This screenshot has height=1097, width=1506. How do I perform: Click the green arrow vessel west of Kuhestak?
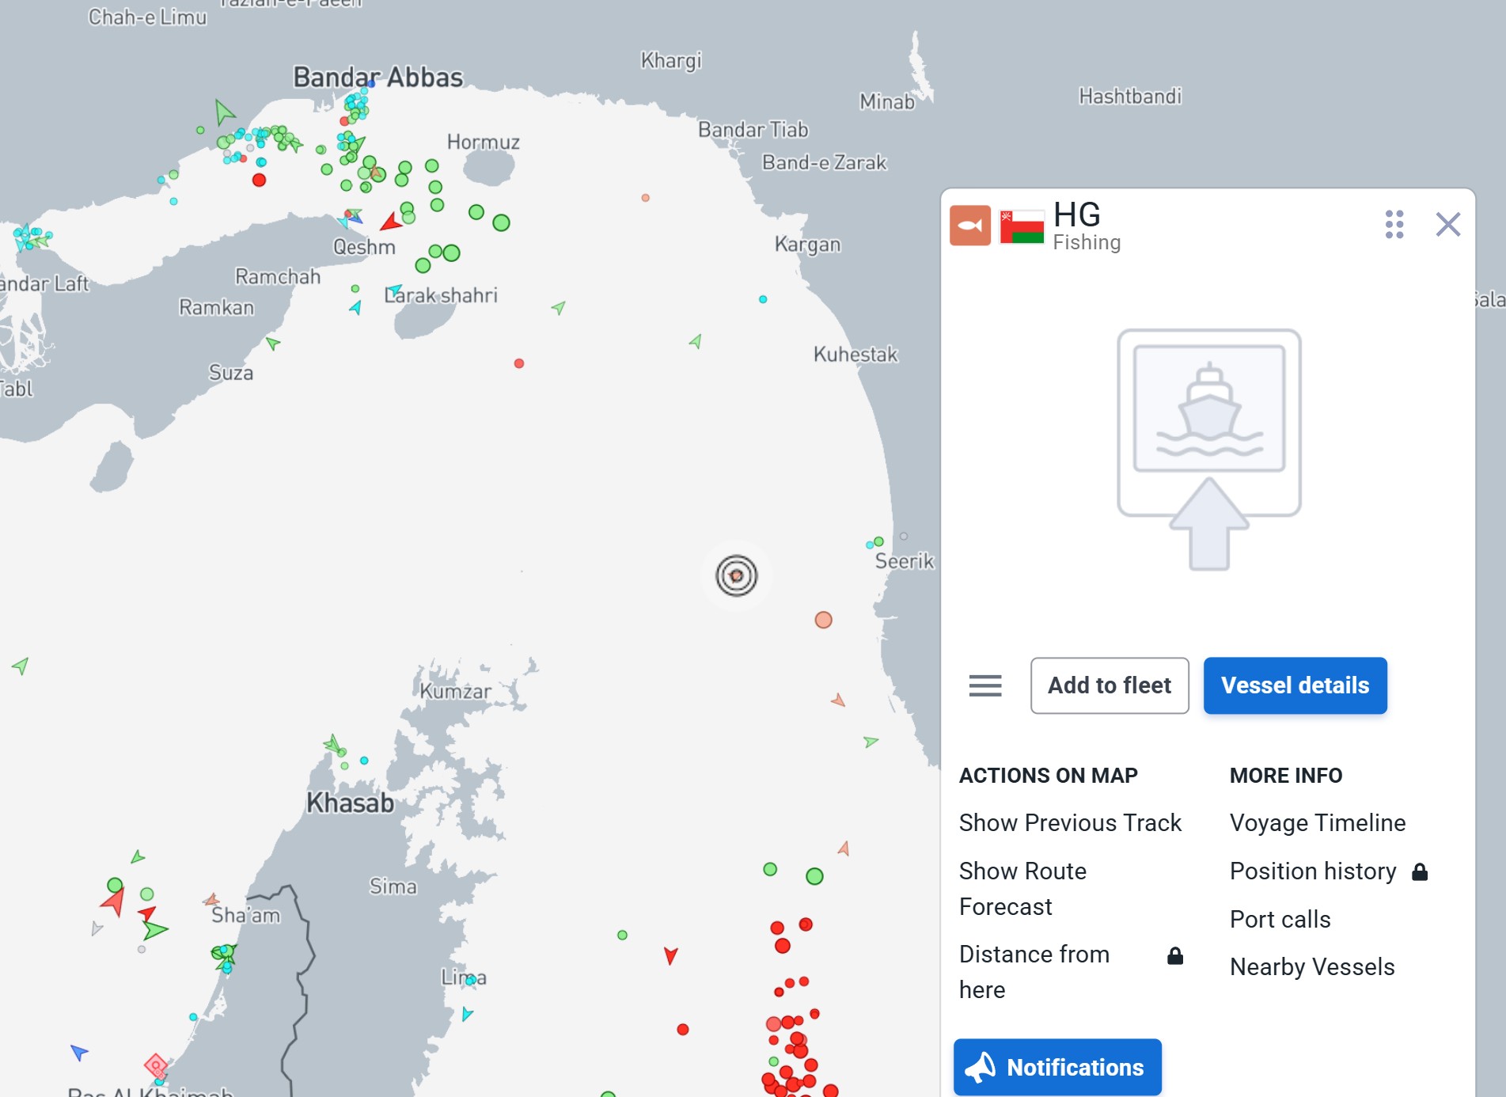[696, 341]
